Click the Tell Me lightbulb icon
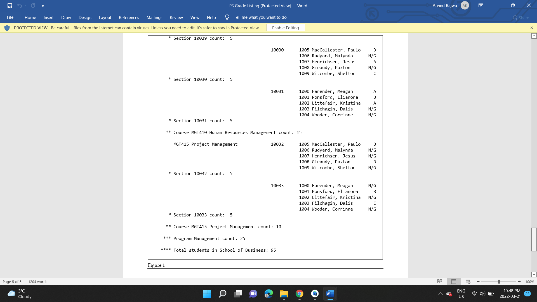This screenshot has height=302, width=537. click(x=227, y=17)
